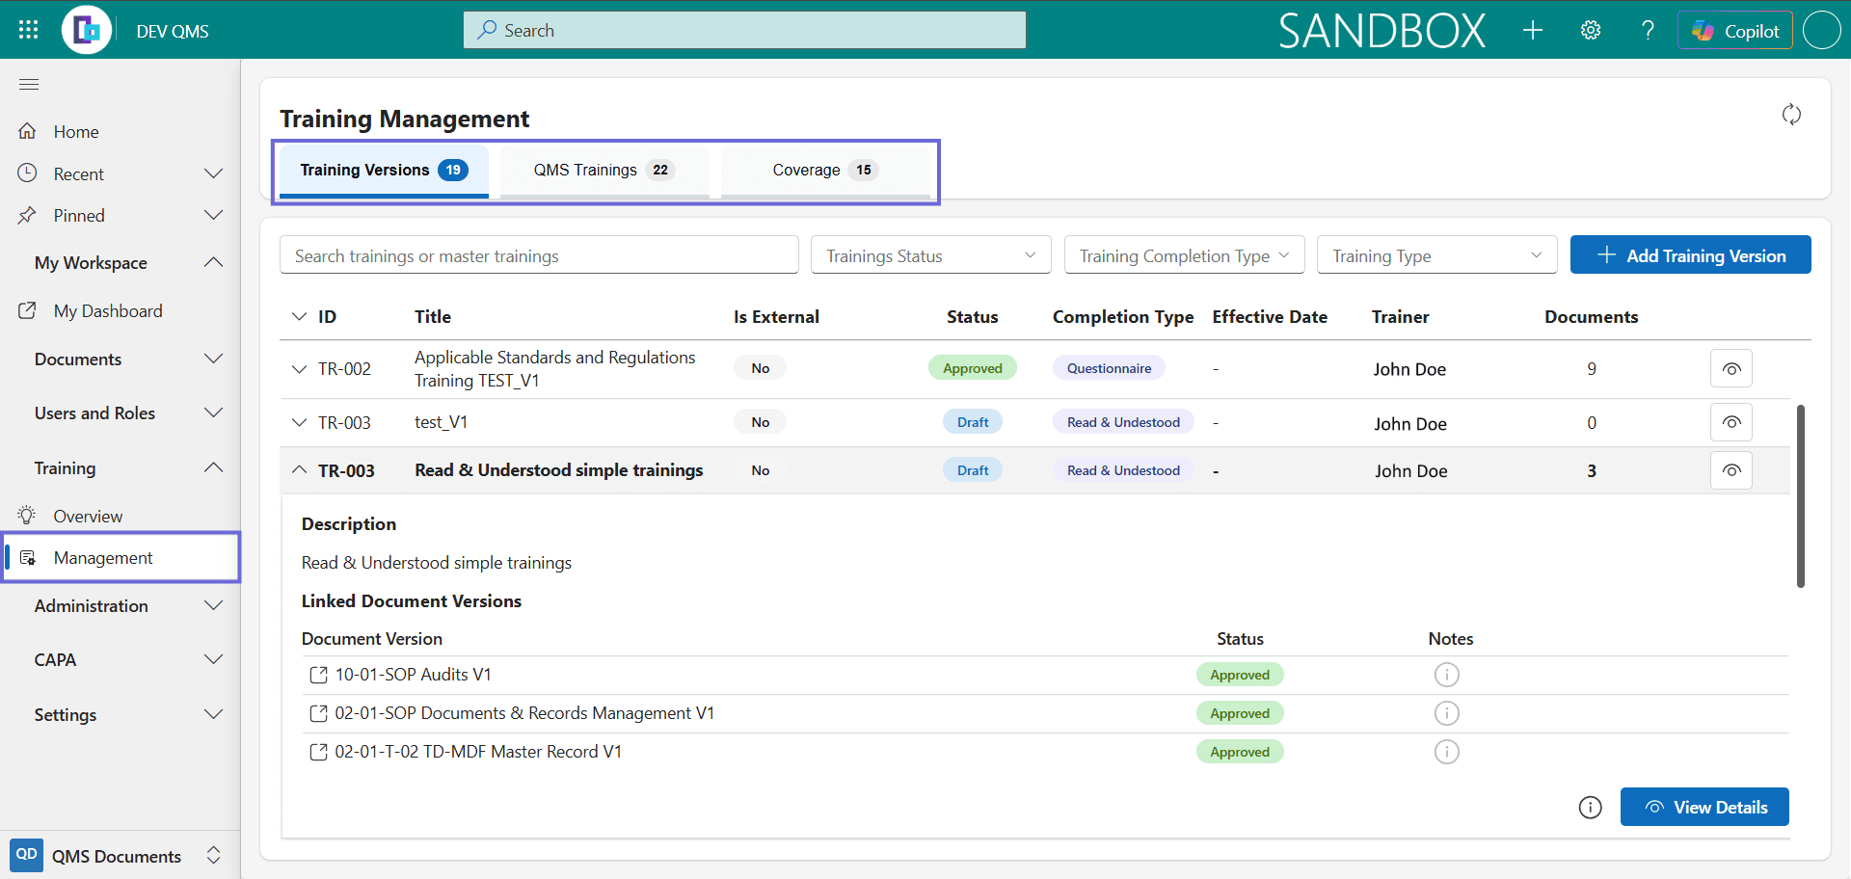Open the help question mark icon
The height and width of the screenshot is (879, 1851).
click(1648, 31)
